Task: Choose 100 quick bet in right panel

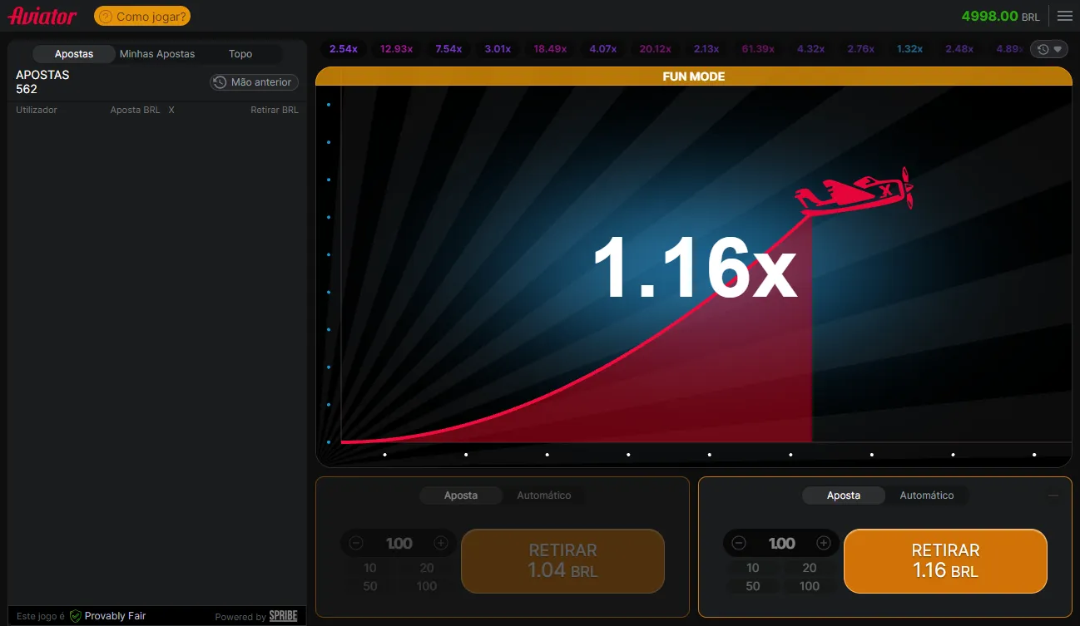Action: [x=810, y=586]
